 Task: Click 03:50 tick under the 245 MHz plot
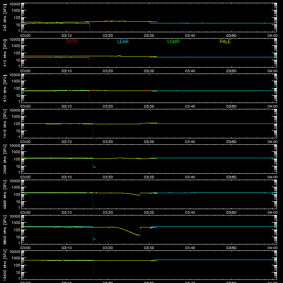pos(231,36)
